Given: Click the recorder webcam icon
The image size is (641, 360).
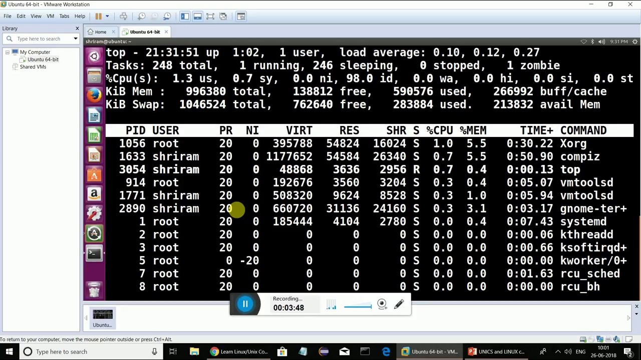Looking at the screenshot, I should 382,304.
